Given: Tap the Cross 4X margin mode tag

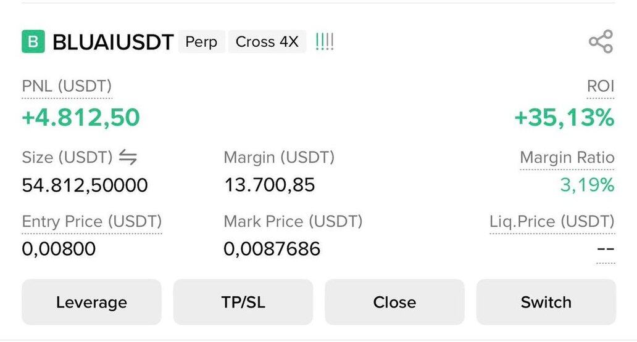Looking at the screenshot, I should (267, 42).
